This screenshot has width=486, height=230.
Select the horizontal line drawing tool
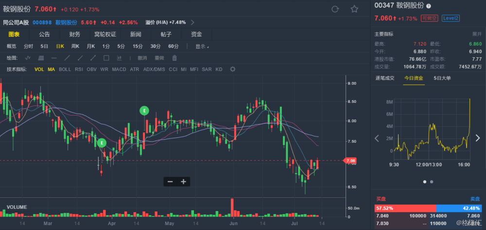[x=54, y=58]
